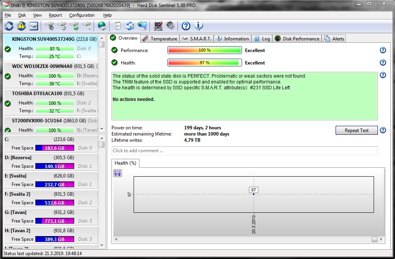
Task: Select the H: [Tavan 2] partition label
Action: click(17, 231)
